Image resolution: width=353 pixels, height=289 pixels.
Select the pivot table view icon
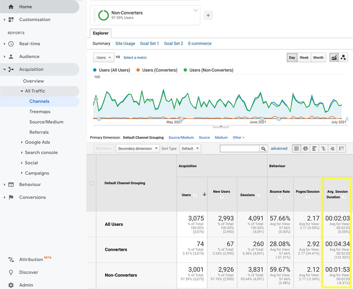click(x=342, y=148)
